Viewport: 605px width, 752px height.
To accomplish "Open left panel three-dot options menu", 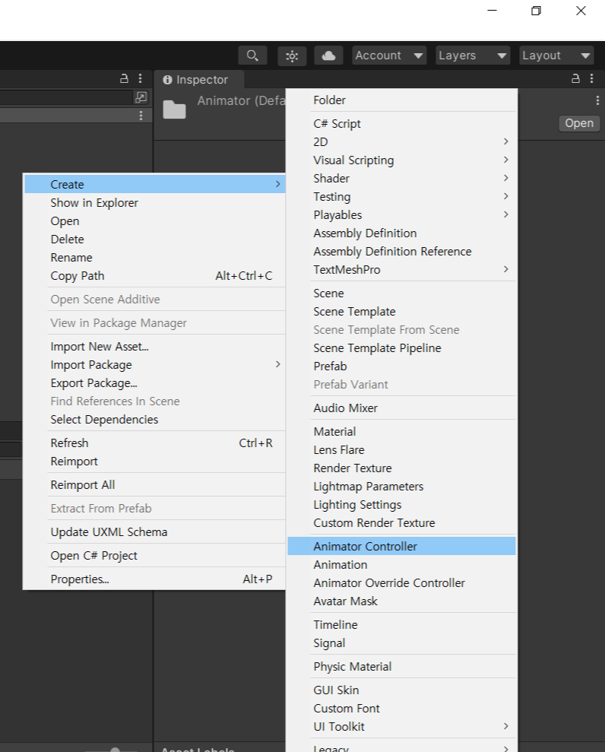I will pos(140,78).
